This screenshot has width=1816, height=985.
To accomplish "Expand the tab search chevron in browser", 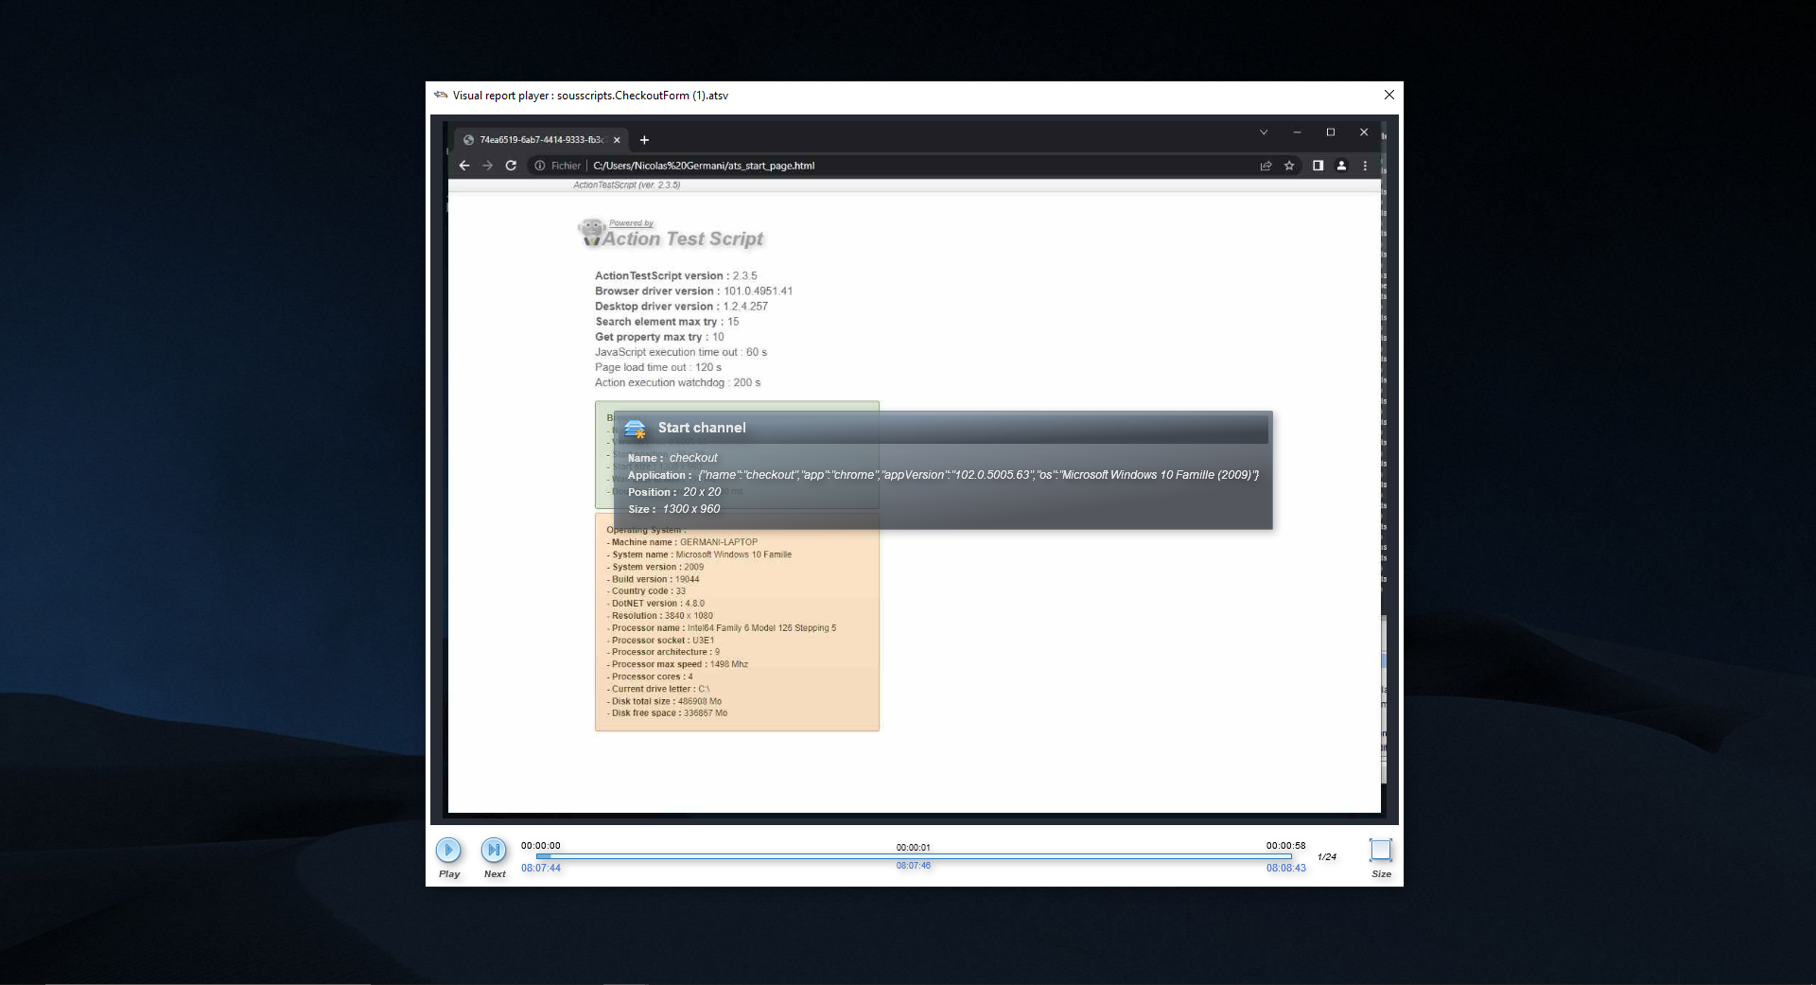I will [1264, 132].
